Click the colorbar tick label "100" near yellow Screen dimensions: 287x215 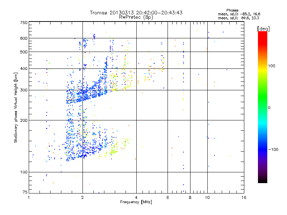(272, 66)
